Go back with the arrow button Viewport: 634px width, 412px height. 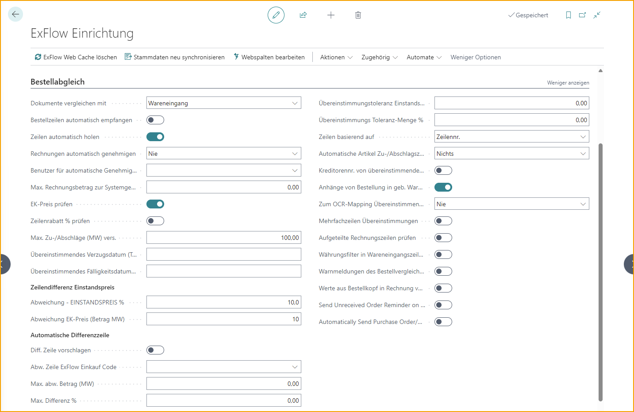(x=15, y=14)
